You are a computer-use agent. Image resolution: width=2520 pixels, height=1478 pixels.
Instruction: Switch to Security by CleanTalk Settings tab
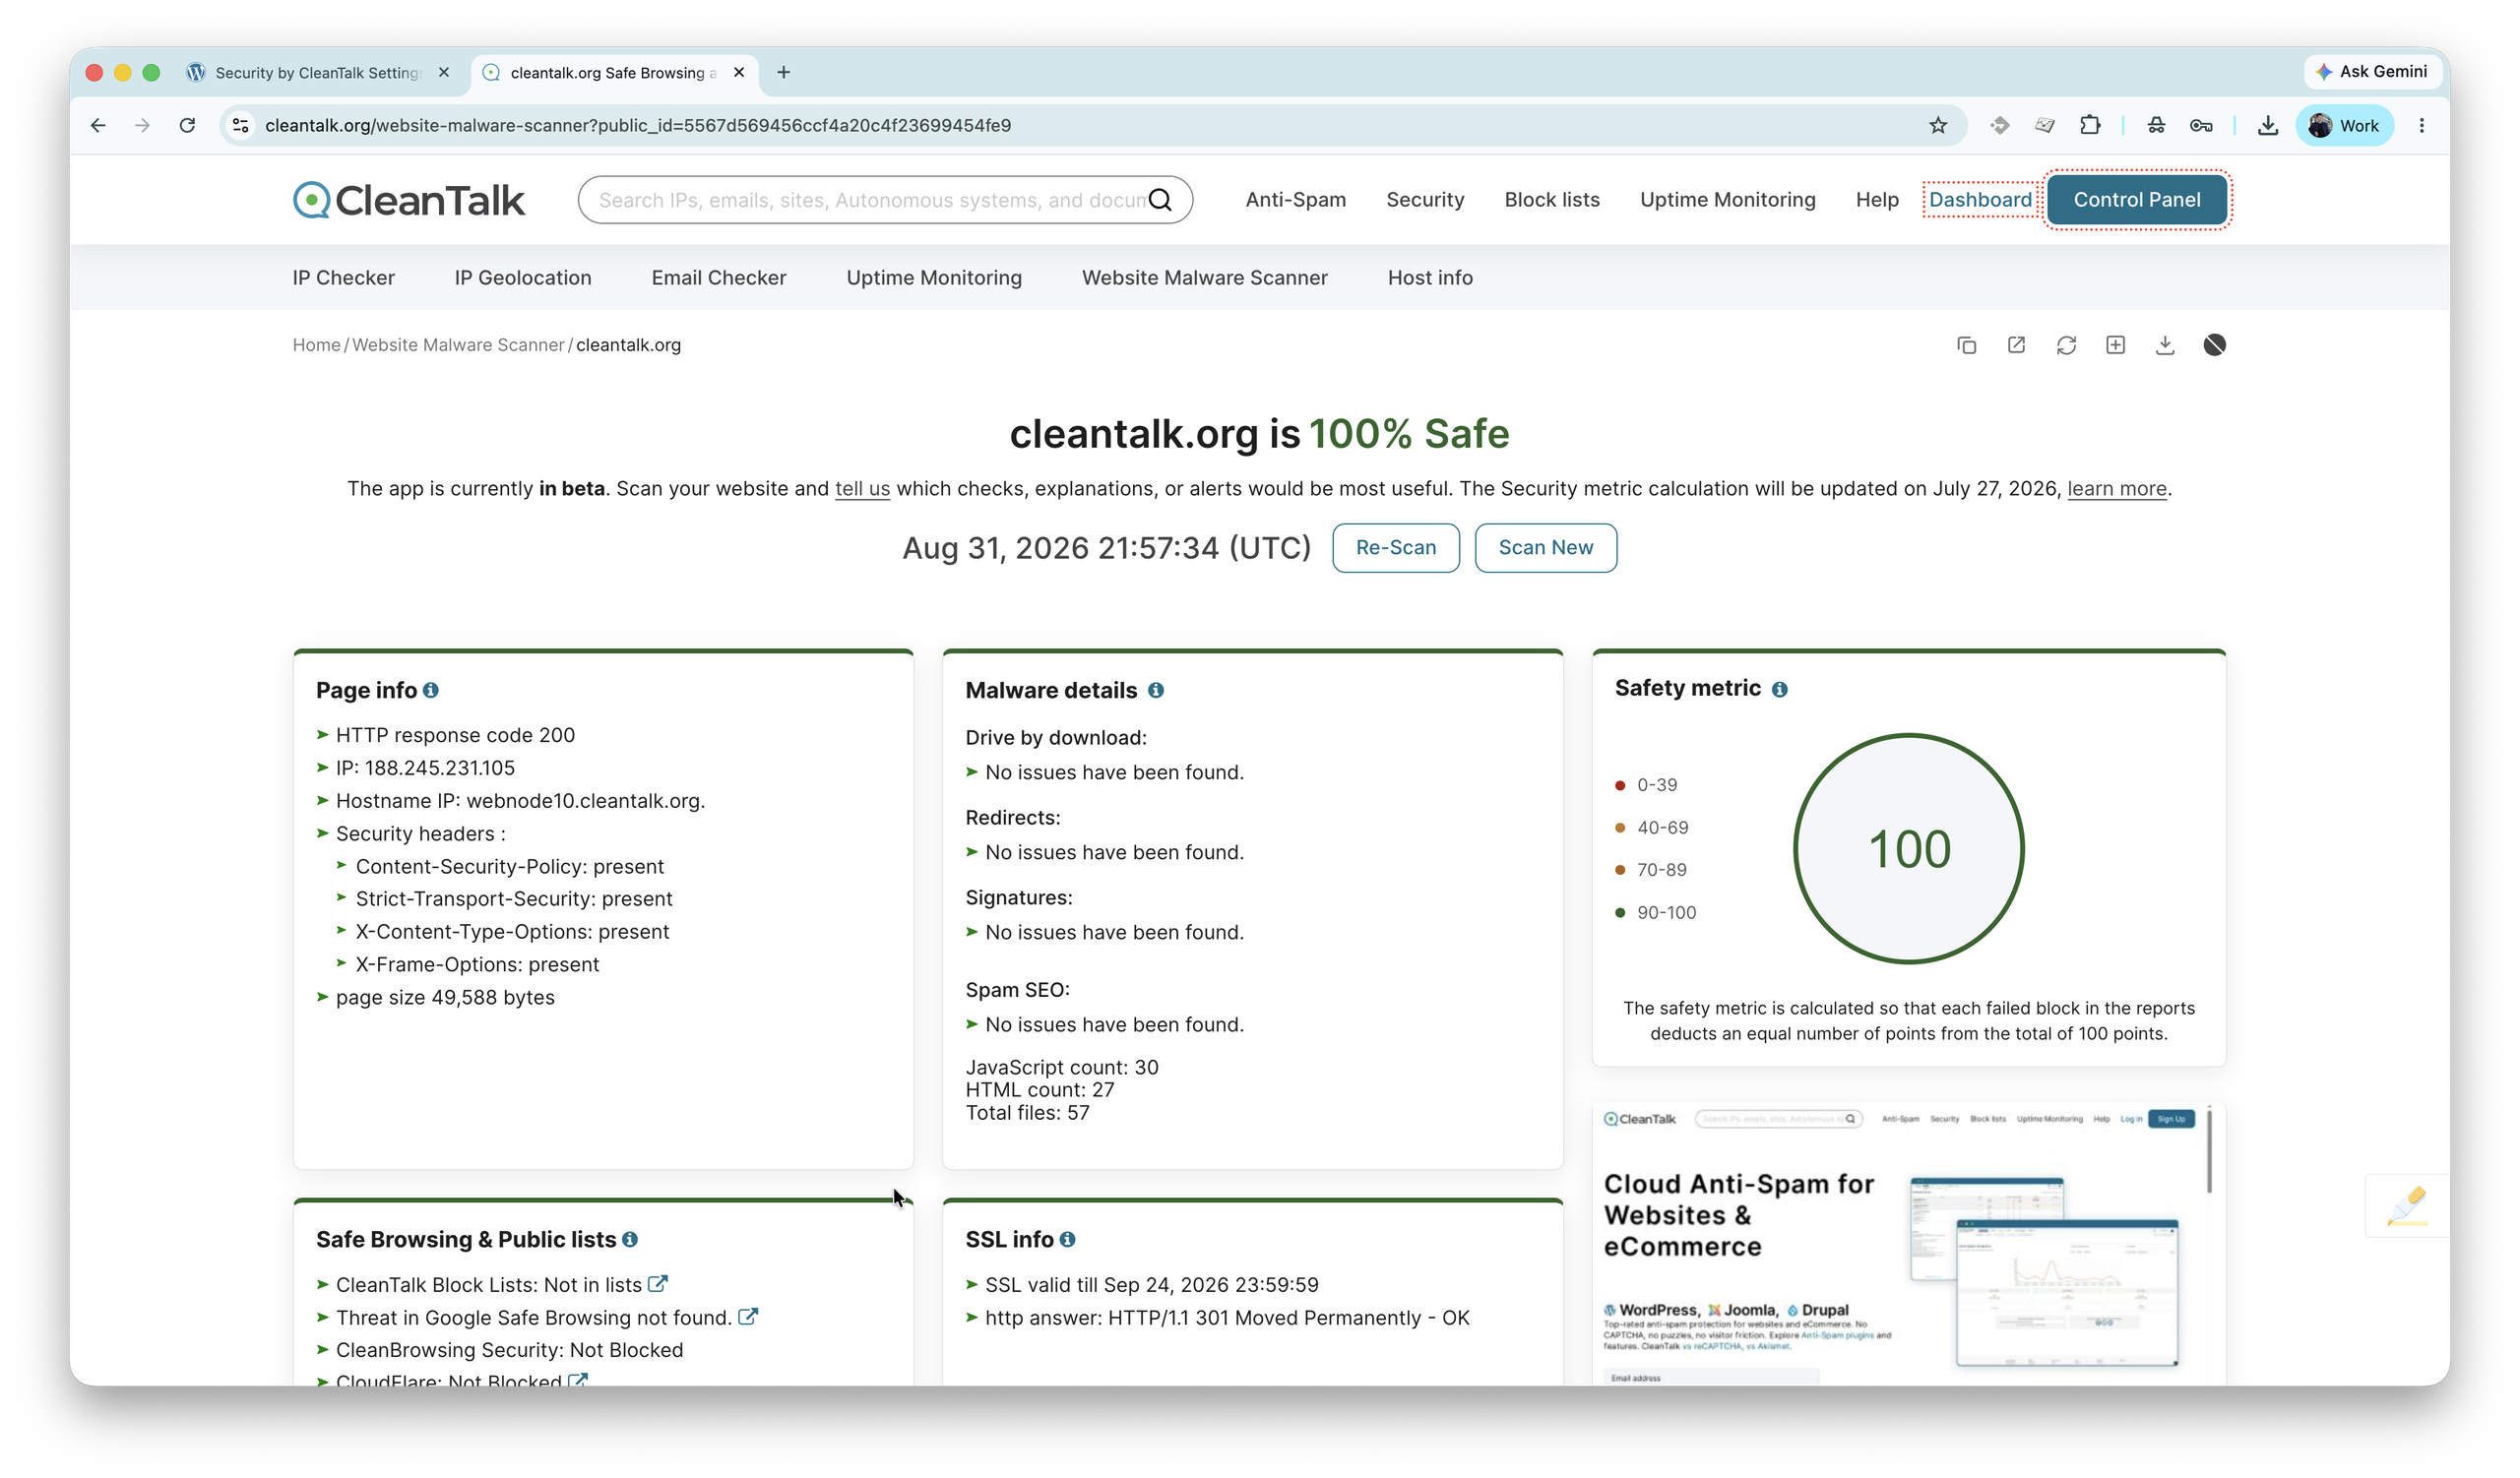point(318,73)
